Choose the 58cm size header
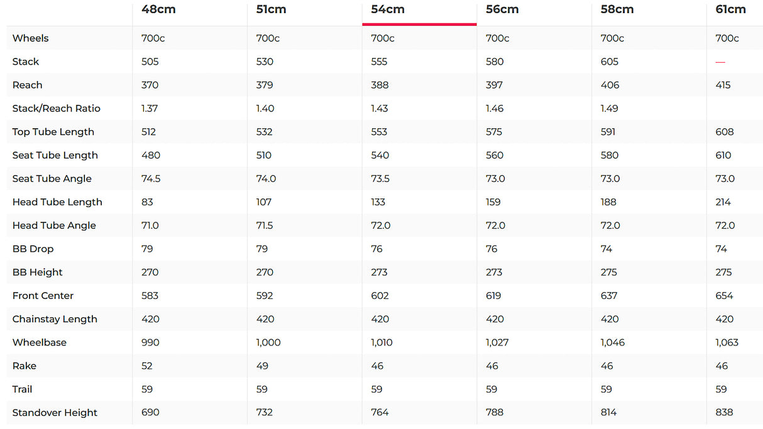Screen dimensions: 763x429 point(617,9)
